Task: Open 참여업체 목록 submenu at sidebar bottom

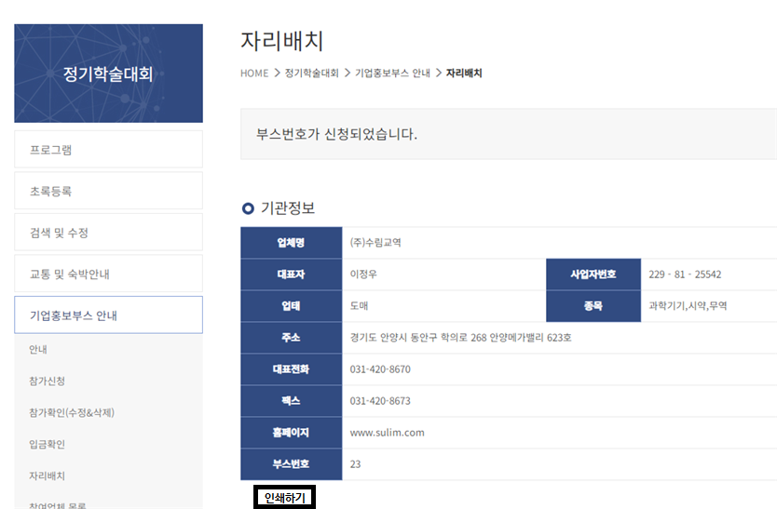Action: point(58,505)
